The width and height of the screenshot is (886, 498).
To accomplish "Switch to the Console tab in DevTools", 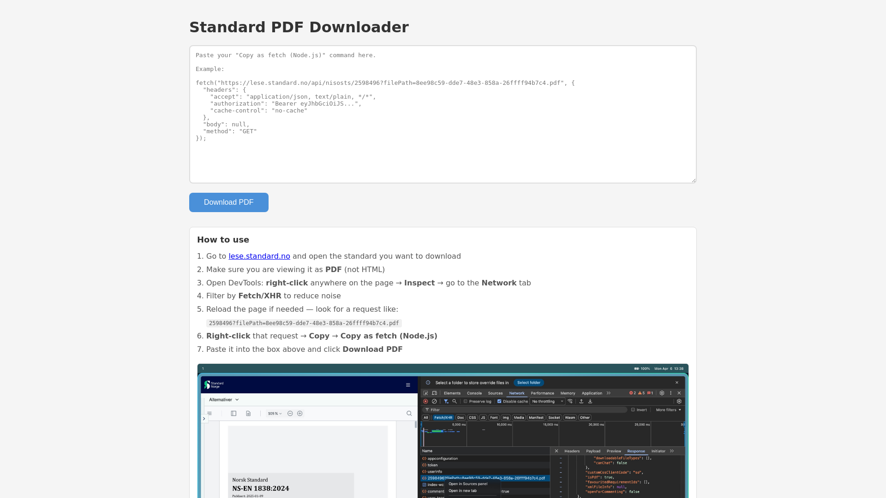I will 474,393.
